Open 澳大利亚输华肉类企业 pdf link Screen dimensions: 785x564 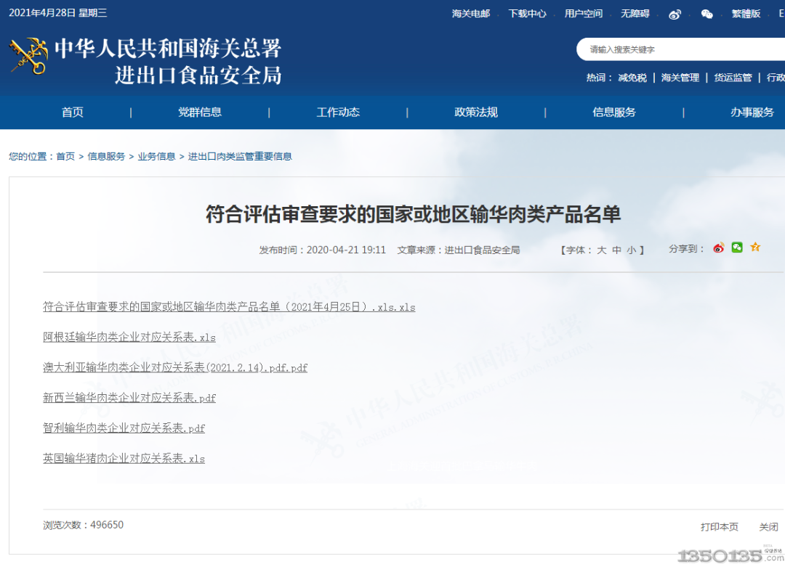pyautogui.click(x=175, y=368)
